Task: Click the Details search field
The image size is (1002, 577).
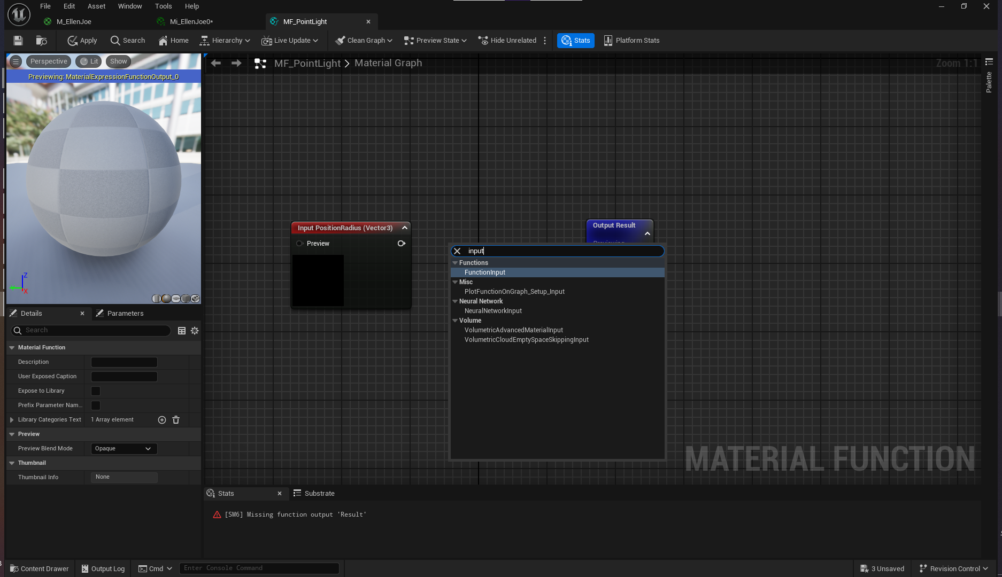Action: [91, 331]
